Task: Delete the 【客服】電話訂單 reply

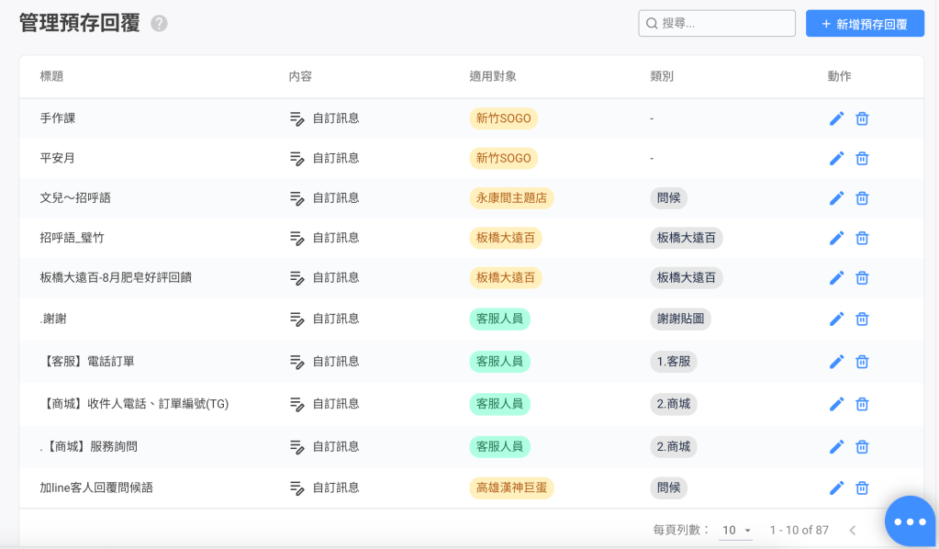Action: click(862, 362)
